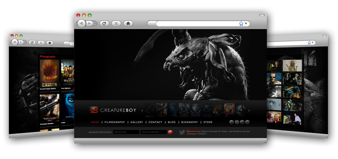
Task: Click the 'enter your name' newsletter field
Action: click(x=126, y=132)
